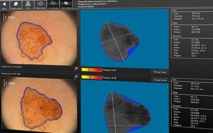Click the Red value 199.0 ±13.5
213x133 pixels.
(198, 116)
